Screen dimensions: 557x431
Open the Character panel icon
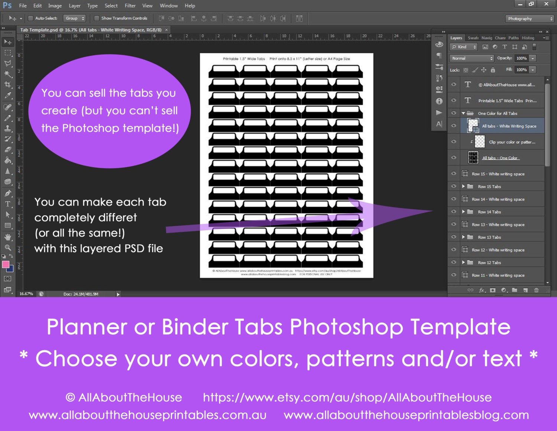click(x=439, y=124)
